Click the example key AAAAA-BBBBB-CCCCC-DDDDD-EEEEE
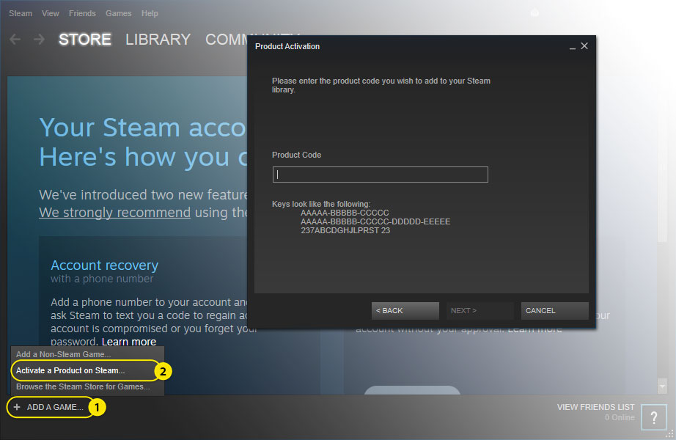This screenshot has width=676, height=440. pos(375,221)
